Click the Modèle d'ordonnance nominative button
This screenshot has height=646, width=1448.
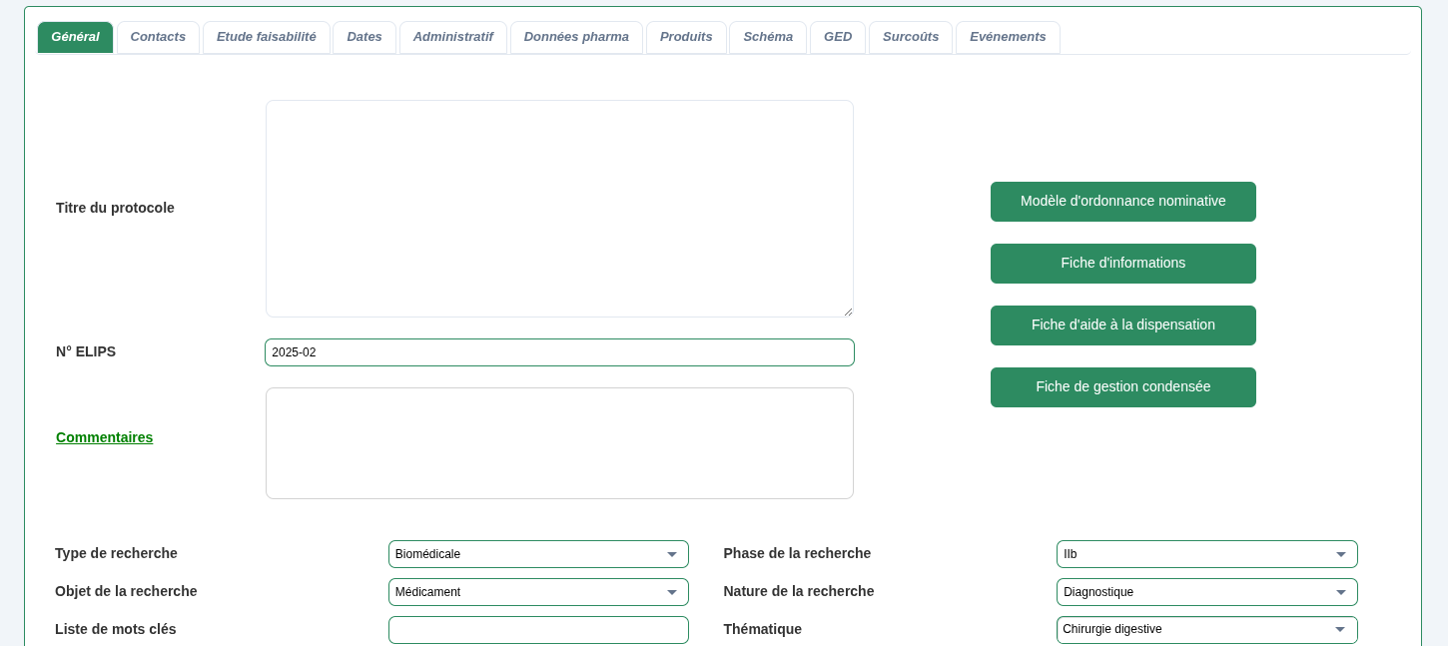pyautogui.click(x=1123, y=202)
